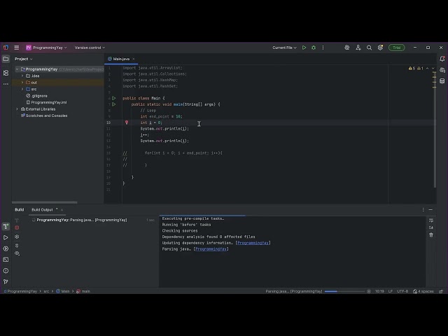Close the Build Output tab
448x336 pixels.
click(x=62, y=210)
